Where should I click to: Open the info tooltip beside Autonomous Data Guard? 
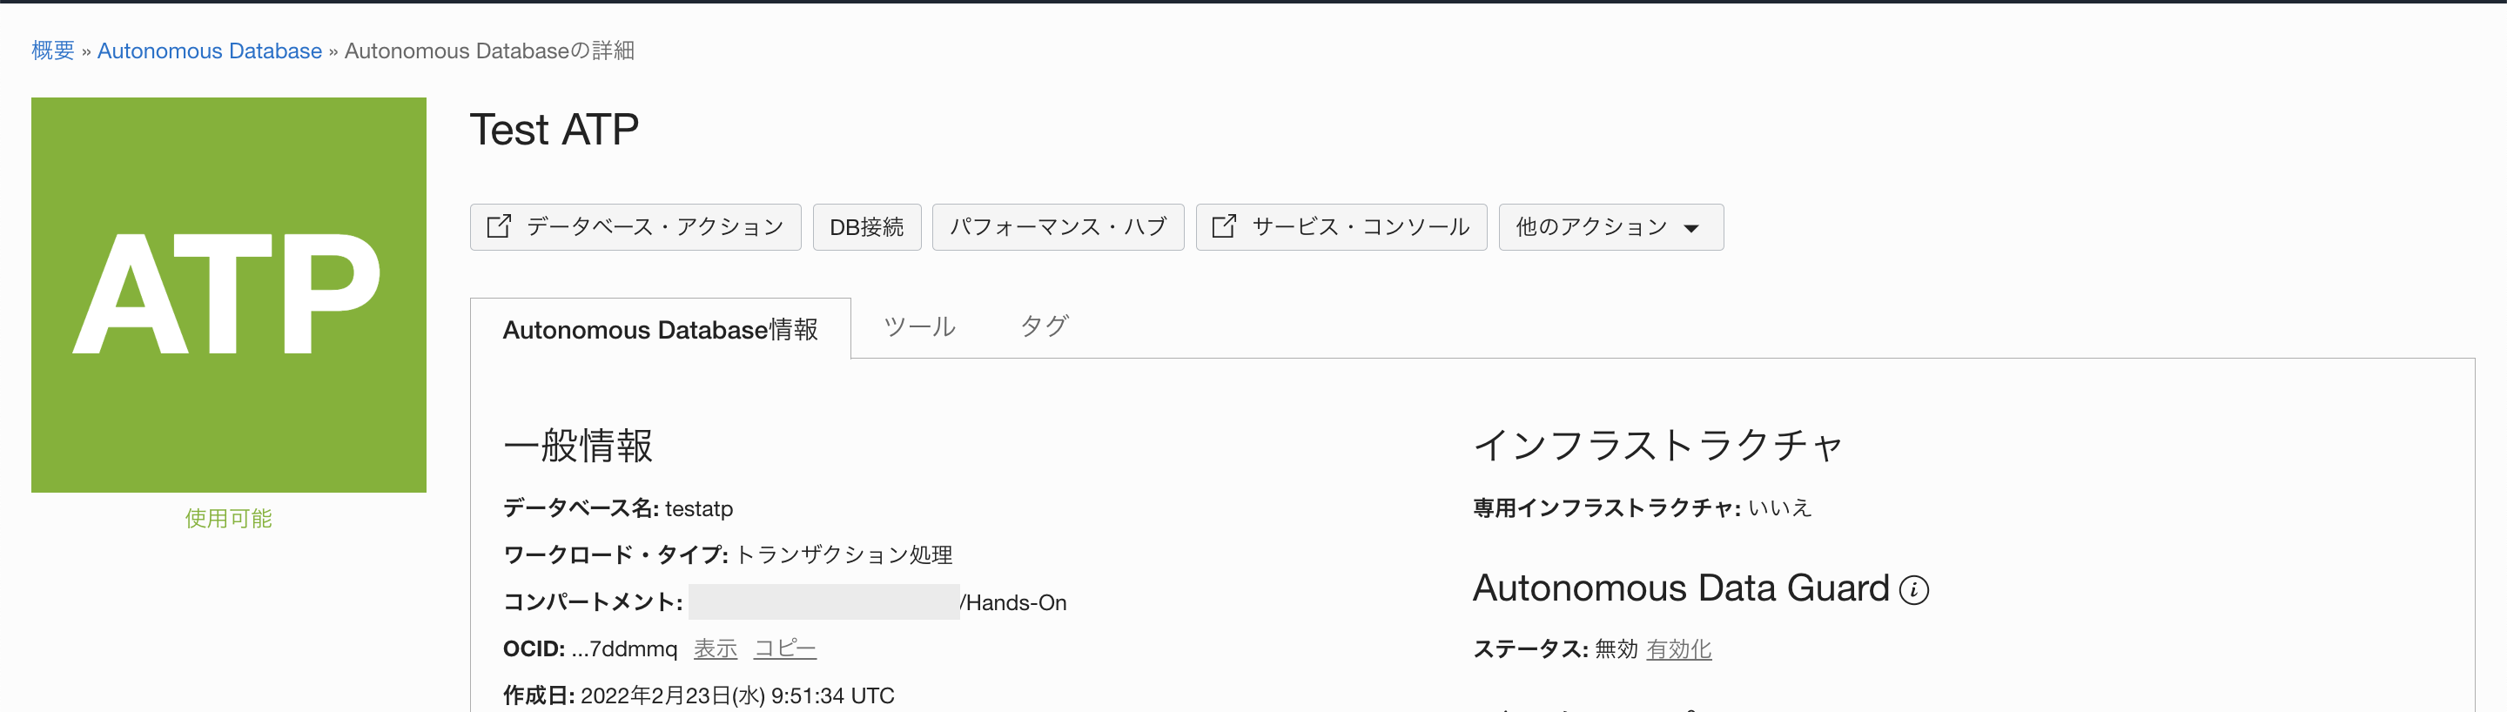[x=1913, y=589]
